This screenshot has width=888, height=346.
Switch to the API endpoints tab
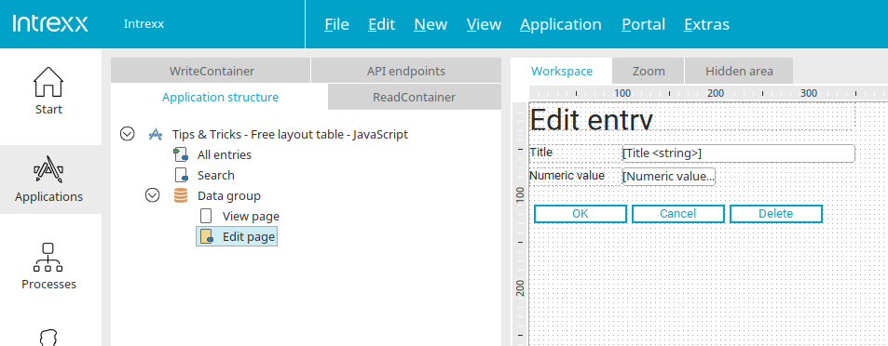[406, 71]
